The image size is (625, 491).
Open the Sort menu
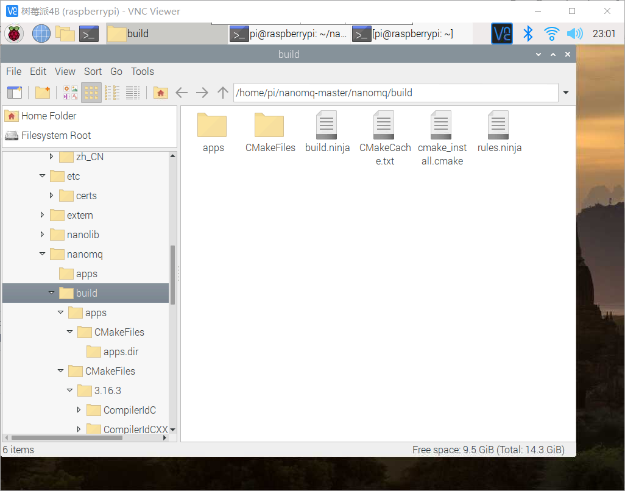coord(93,71)
